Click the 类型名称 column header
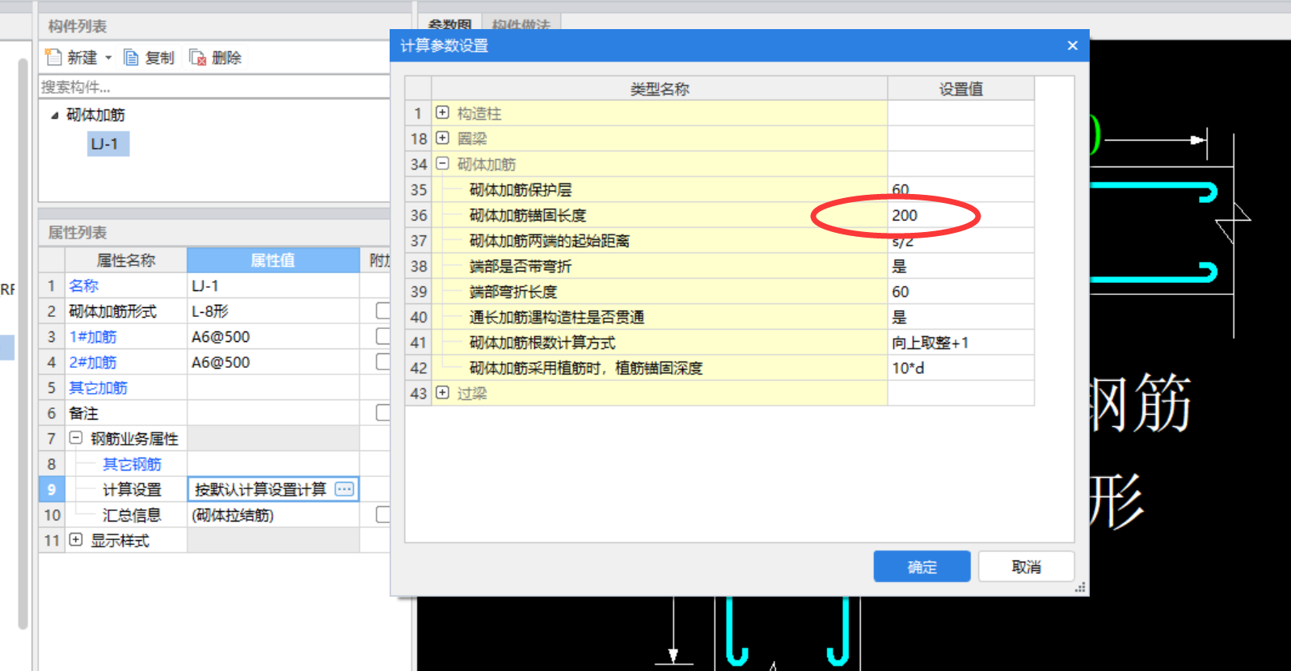 (660, 89)
